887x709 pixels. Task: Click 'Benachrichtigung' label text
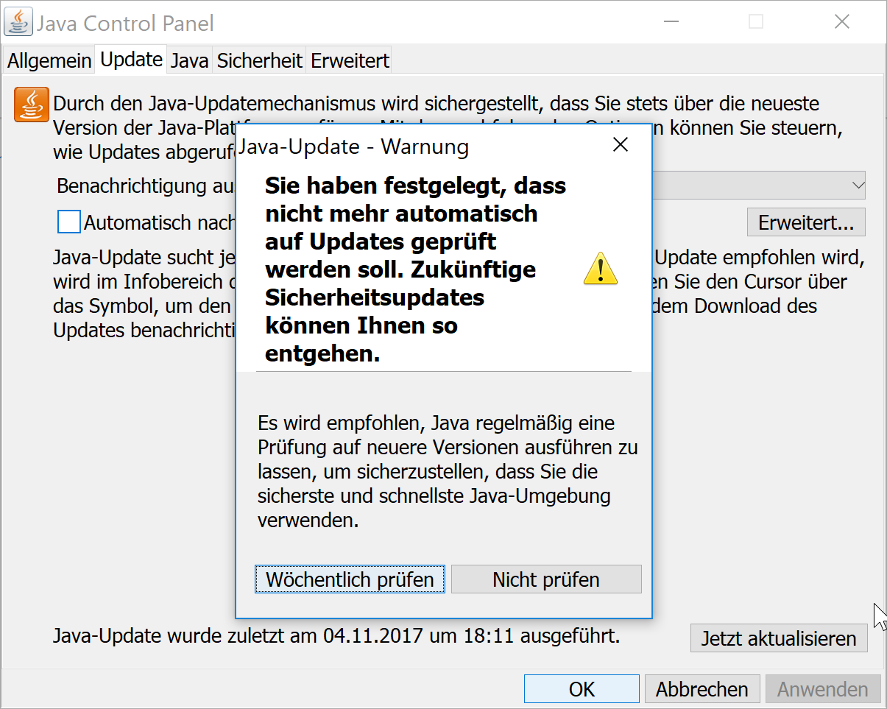pyautogui.click(x=145, y=186)
